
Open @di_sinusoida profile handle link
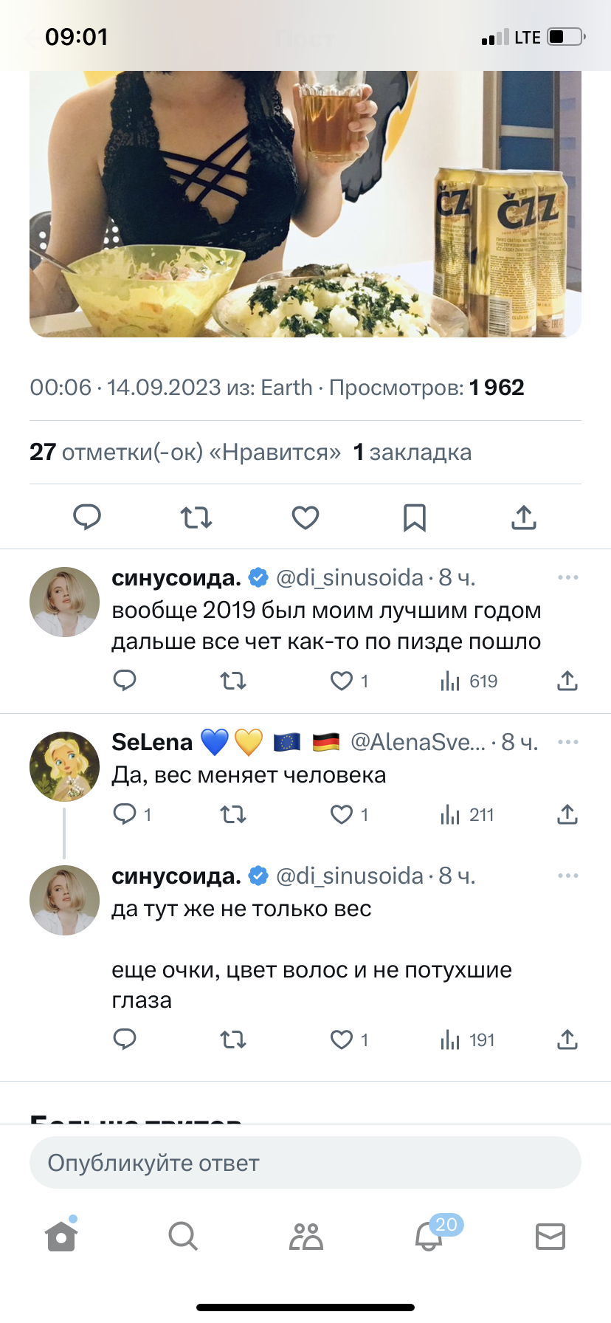click(349, 577)
